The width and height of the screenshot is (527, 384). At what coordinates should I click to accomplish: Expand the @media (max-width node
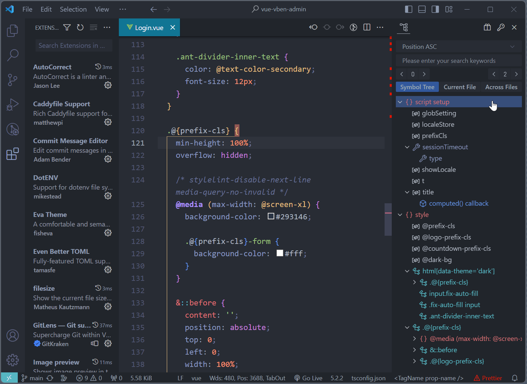click(x=414, y=339)
